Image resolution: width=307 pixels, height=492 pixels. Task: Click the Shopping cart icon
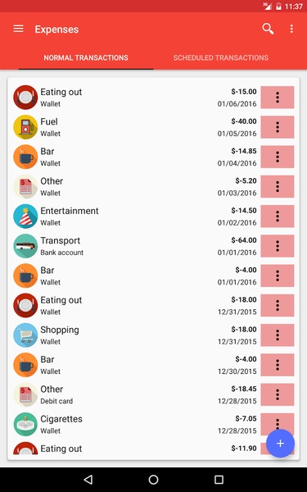[25, 335]
